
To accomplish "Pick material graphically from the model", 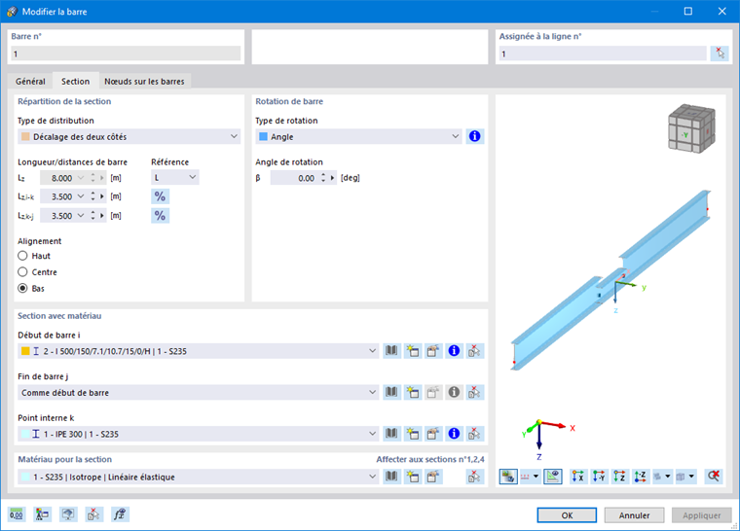I will click(x=474, y=477).
